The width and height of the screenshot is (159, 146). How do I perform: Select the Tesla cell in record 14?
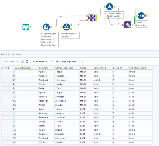(46, 126)
